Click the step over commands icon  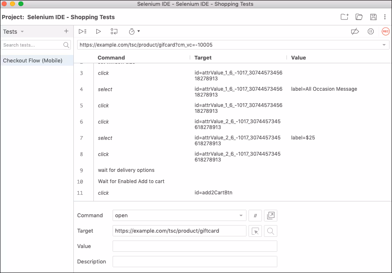pos(114,32)
